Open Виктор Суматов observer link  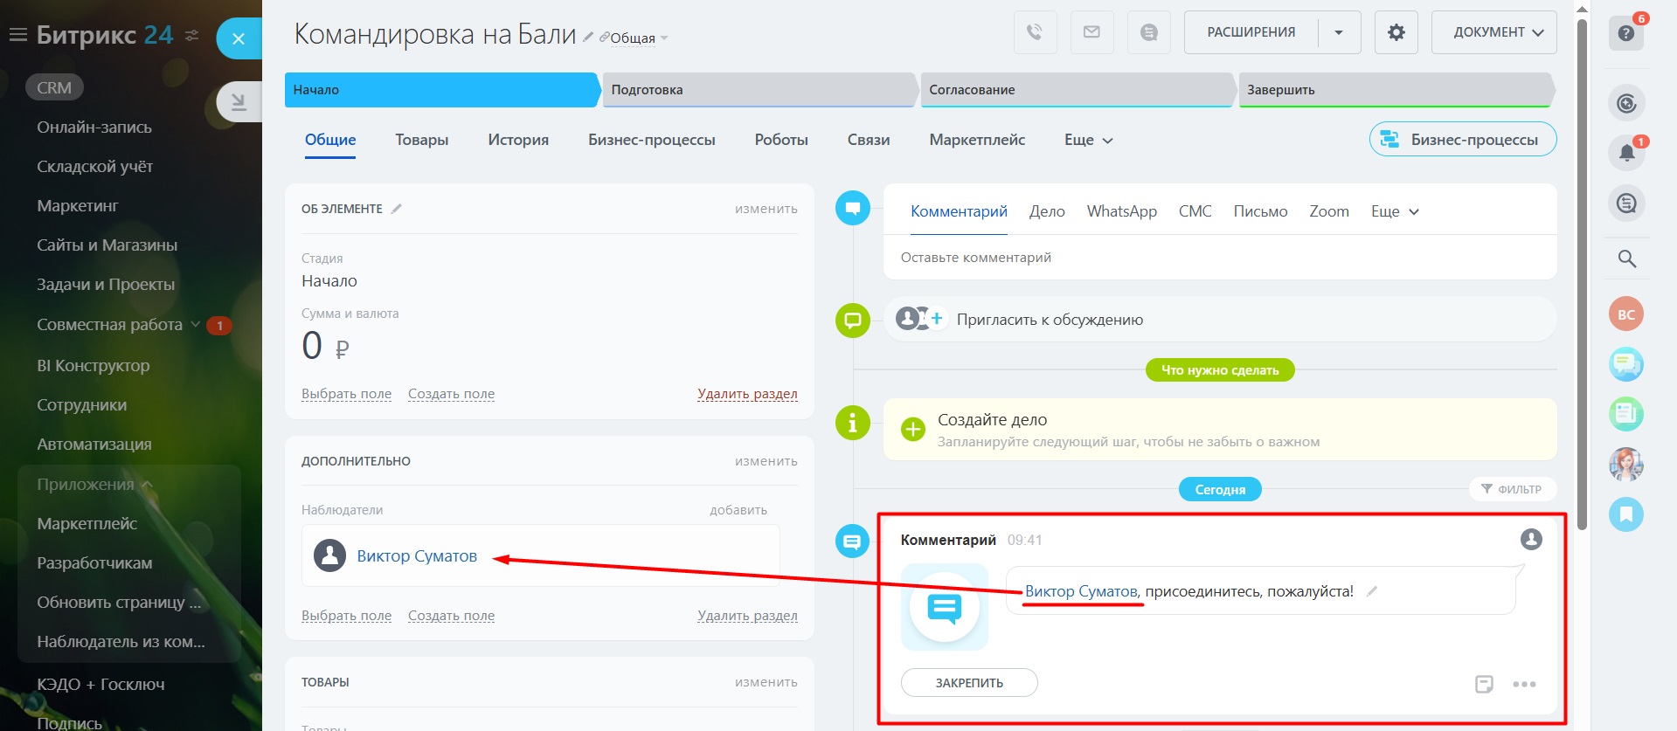417,556
